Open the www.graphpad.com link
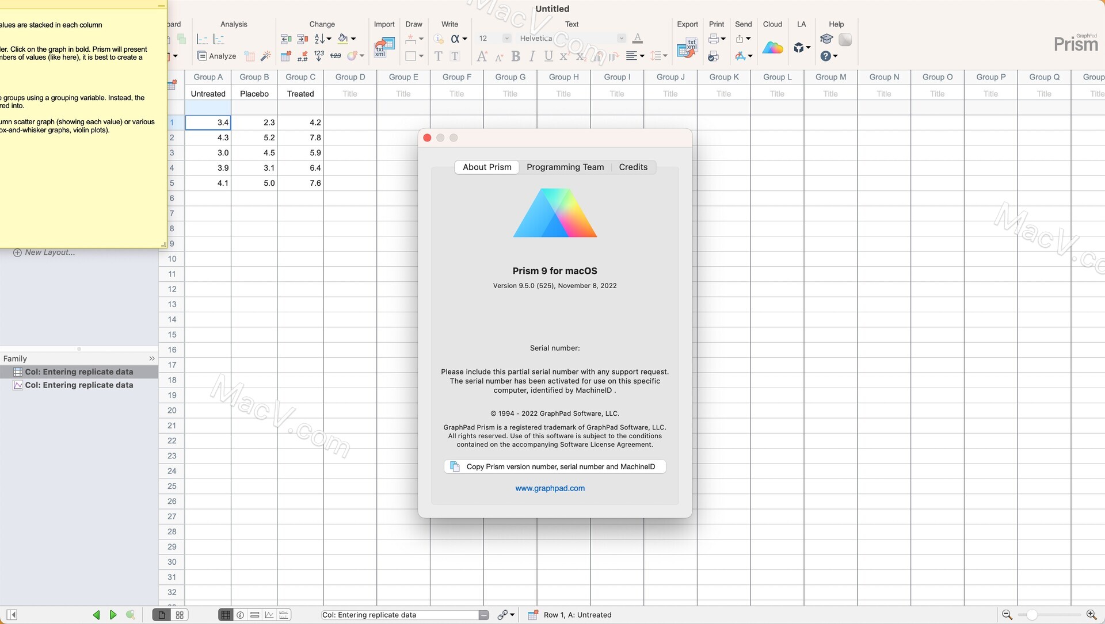1105x624 pixels. pos(550,488)
